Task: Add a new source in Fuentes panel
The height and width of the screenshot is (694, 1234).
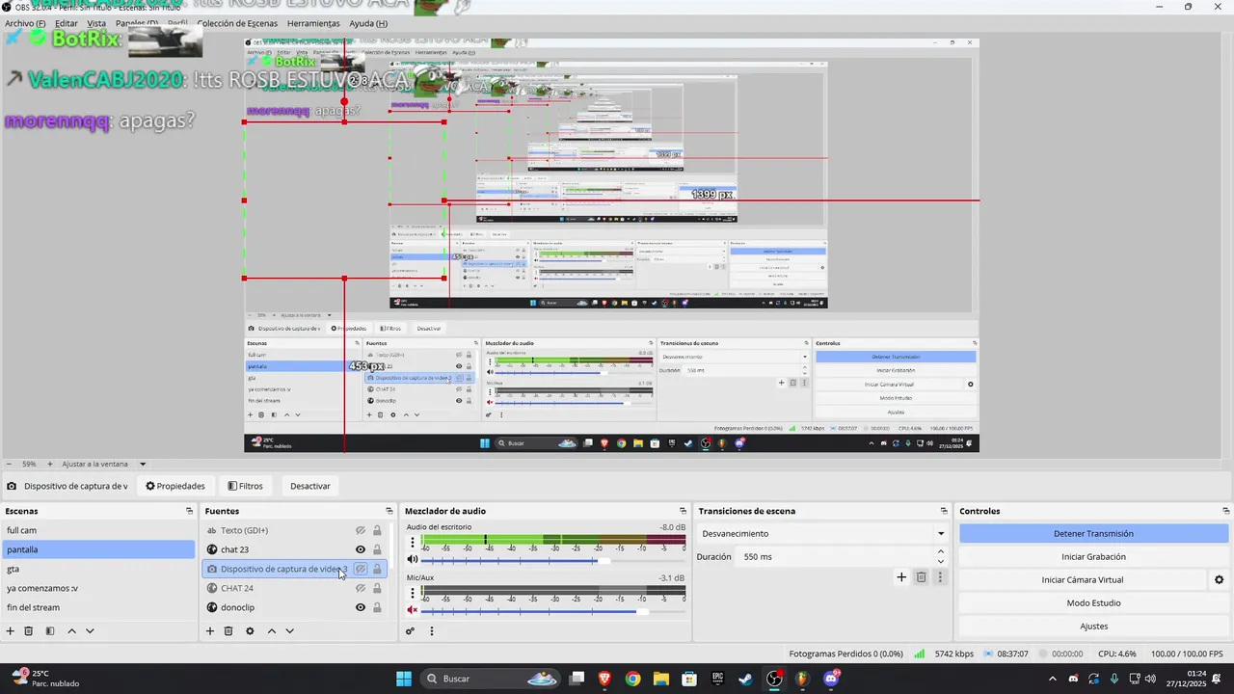Action: (x=210, y=631)
